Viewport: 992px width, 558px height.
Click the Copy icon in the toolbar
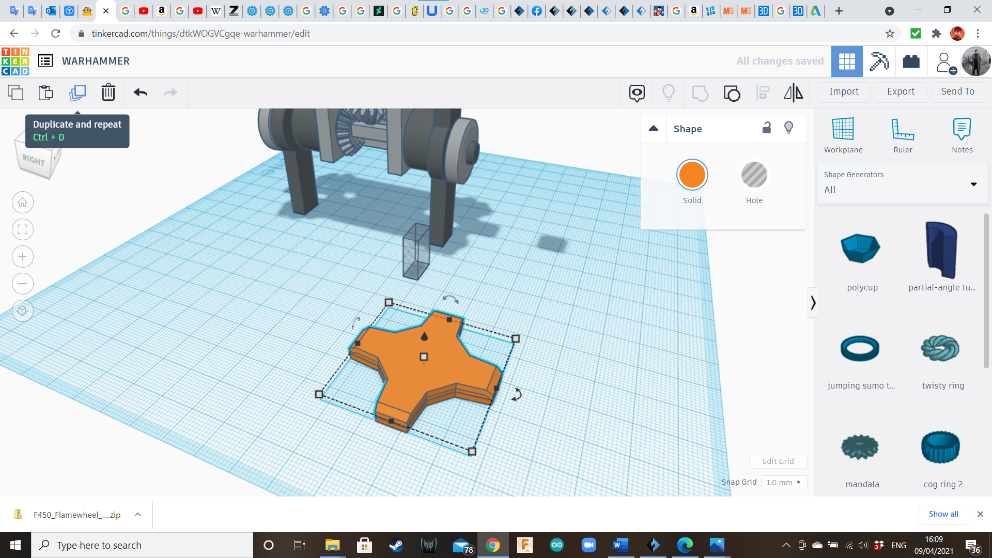tap(16, 92)
